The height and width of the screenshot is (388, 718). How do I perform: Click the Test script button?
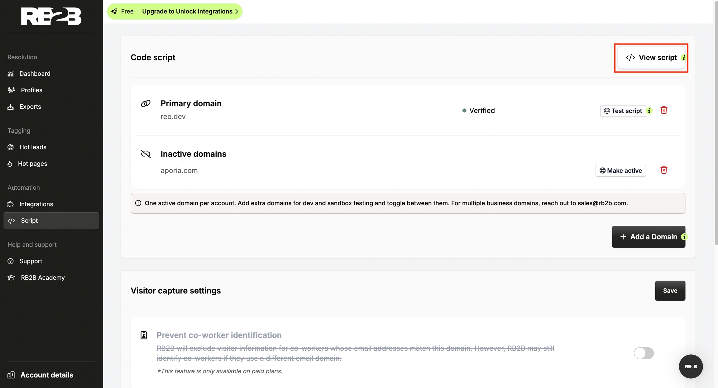623,111
